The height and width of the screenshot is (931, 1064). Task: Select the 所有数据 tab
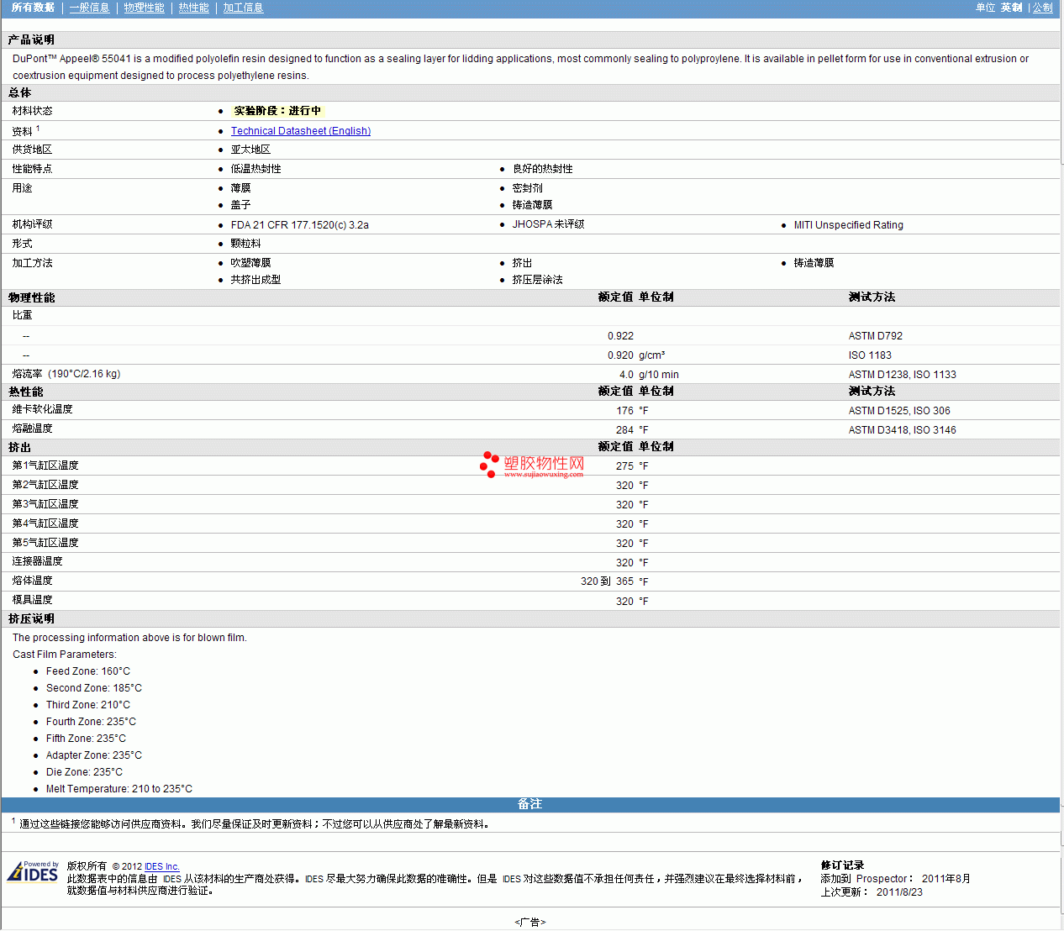coord(34,8)
